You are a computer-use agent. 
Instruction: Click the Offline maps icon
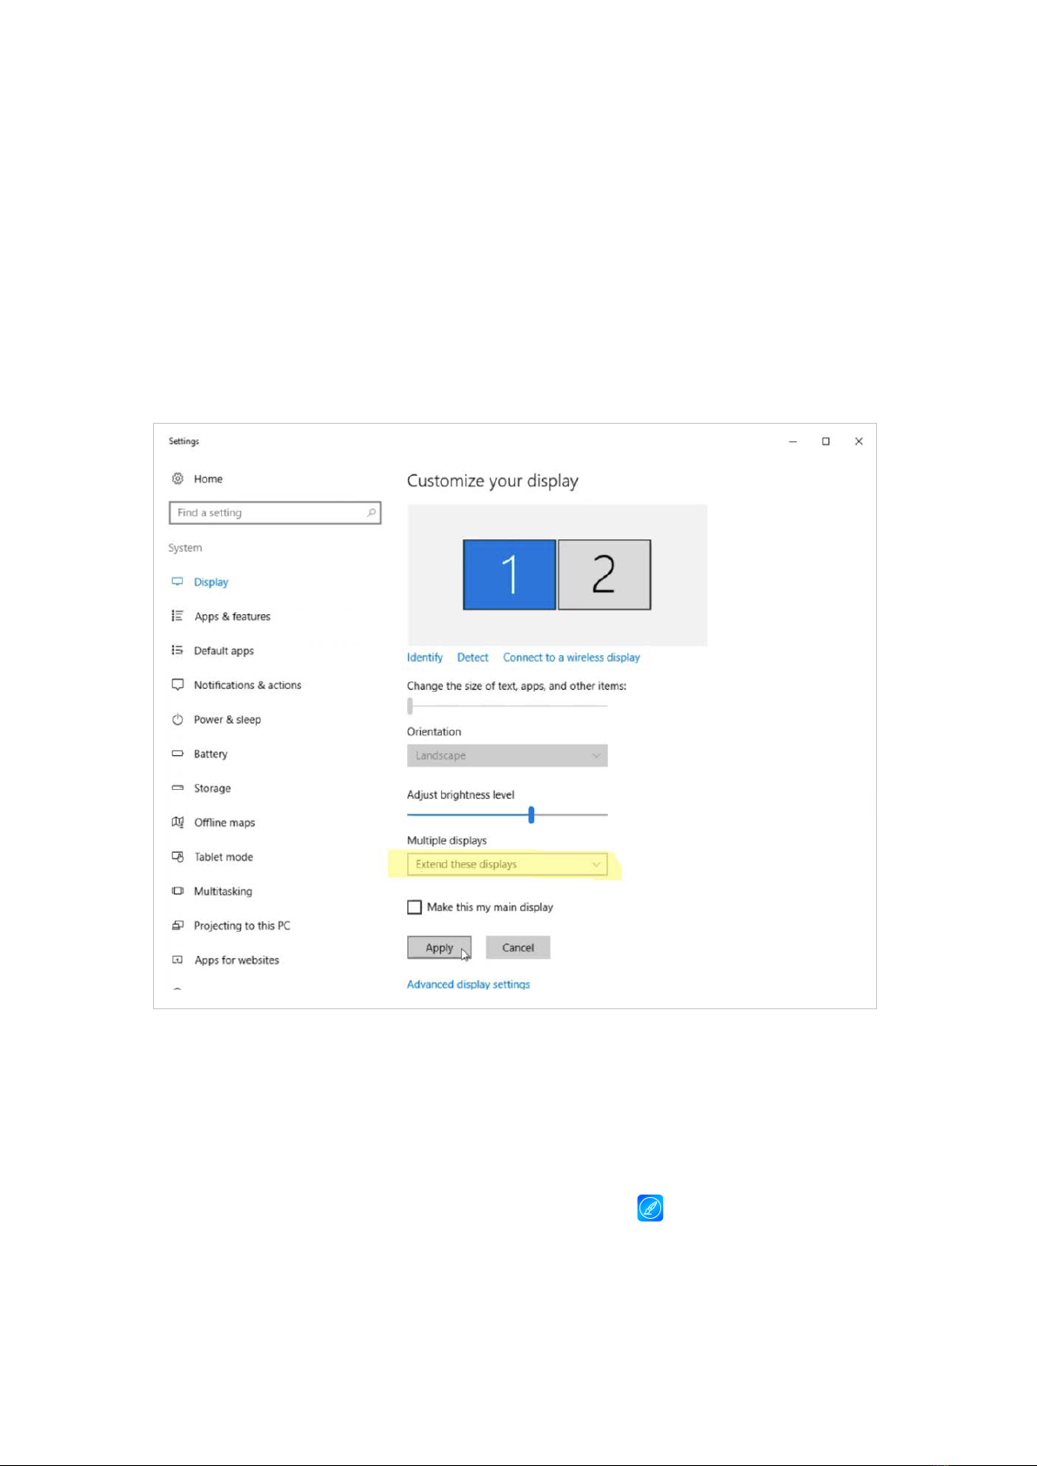pyautogui.click(x=177, y=822)
